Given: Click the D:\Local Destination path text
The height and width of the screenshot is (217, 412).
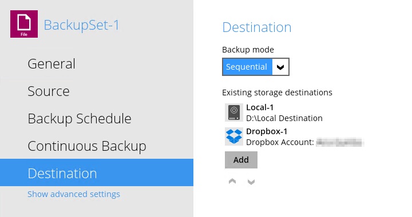Looking at the screenshot, I should [x=284, y=118].
